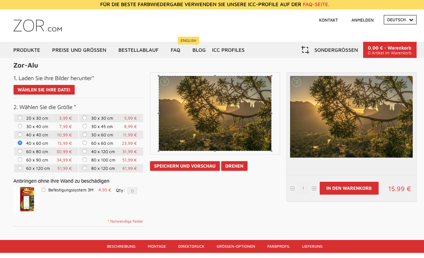Image resolution: width=424 pixels, height=258 pixels.
Task: Switch to the Lieferung tab
Action: coord(312,246)
